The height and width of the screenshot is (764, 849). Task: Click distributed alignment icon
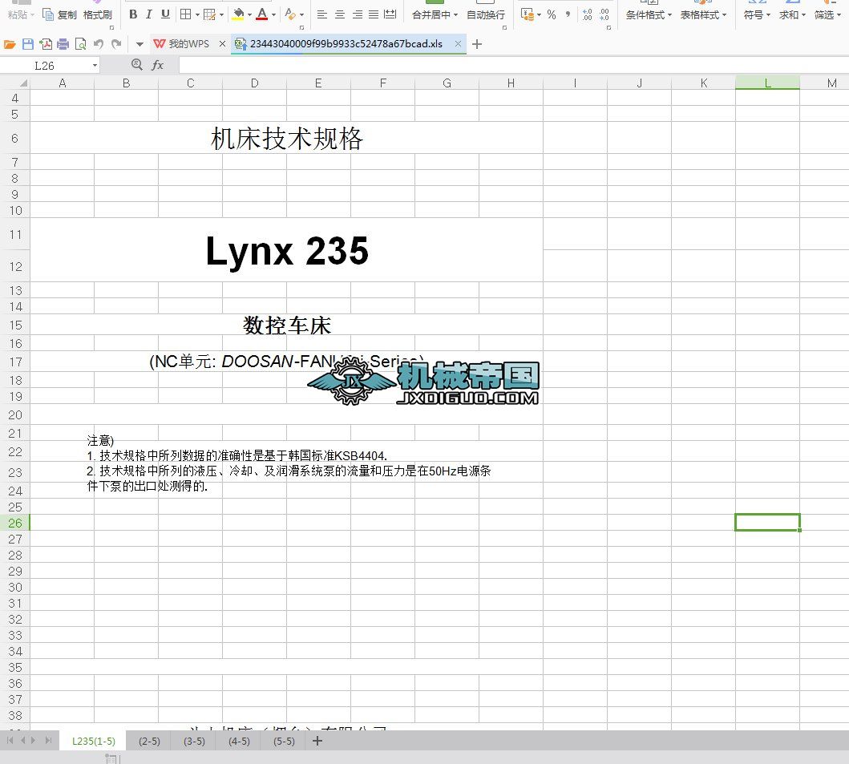[390, 14]
